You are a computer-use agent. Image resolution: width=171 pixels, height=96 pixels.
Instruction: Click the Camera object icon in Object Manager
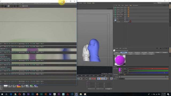115,22
